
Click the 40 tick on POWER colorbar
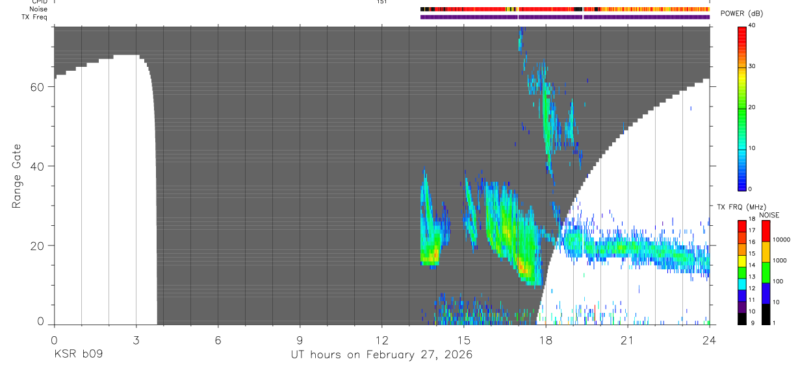tap(752, 25)
